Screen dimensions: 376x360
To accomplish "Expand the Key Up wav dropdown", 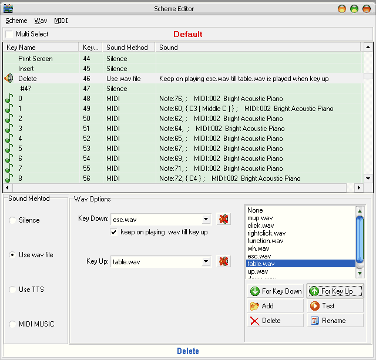I will [206, 261].
